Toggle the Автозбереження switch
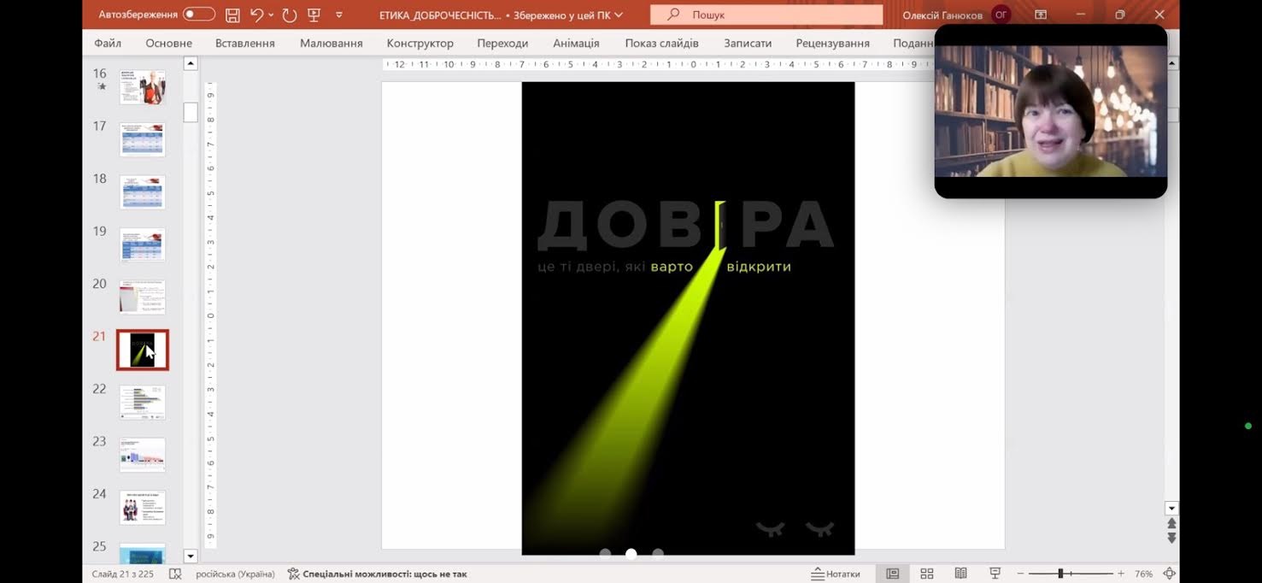Image resolution: width=1262 pixels, height=583 pixels. point(198,15)
